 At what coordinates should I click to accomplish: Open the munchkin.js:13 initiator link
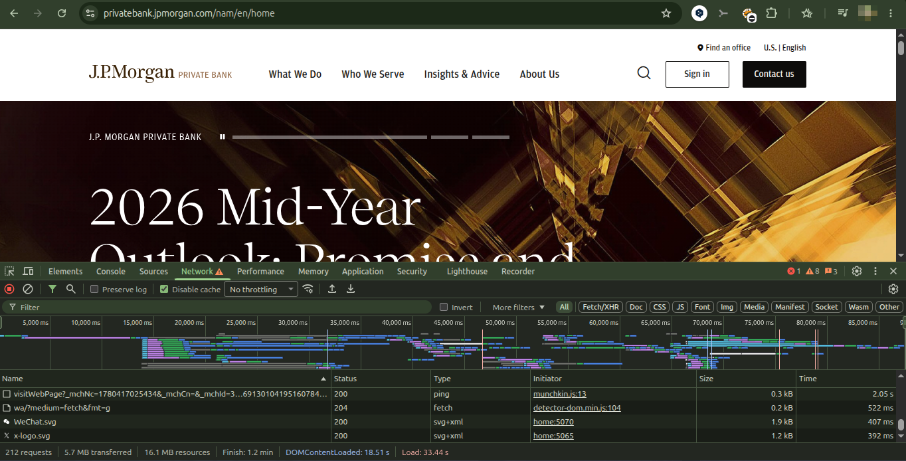(559, 394)
